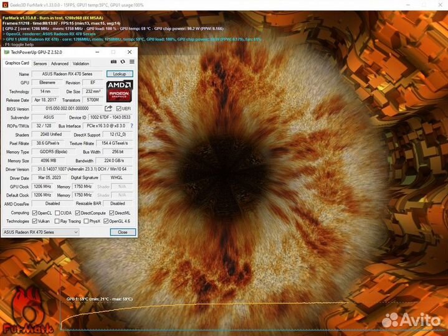Click the BIOS Version field
The height and width of the screenshot is (336, 448).
[67, 108]
